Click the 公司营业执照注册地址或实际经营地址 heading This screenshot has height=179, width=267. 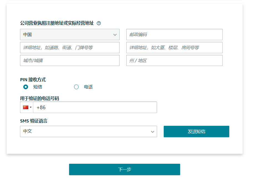coord(57,23)
